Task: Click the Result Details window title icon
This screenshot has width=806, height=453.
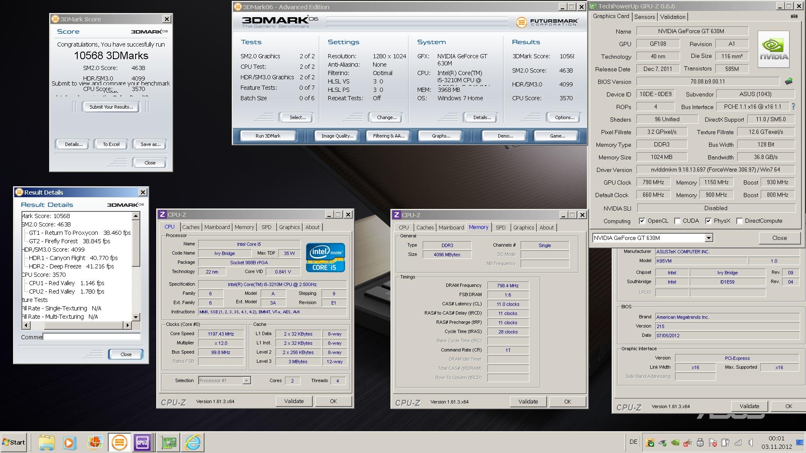Action: pyautogui.click(x=19, y=192)
